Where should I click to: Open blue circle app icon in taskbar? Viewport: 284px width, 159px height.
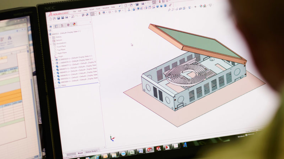tap(123, 154)
